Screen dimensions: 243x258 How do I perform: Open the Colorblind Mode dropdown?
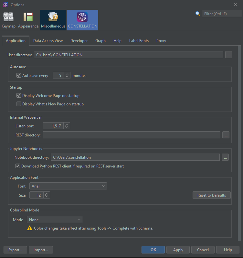point(54,220)
